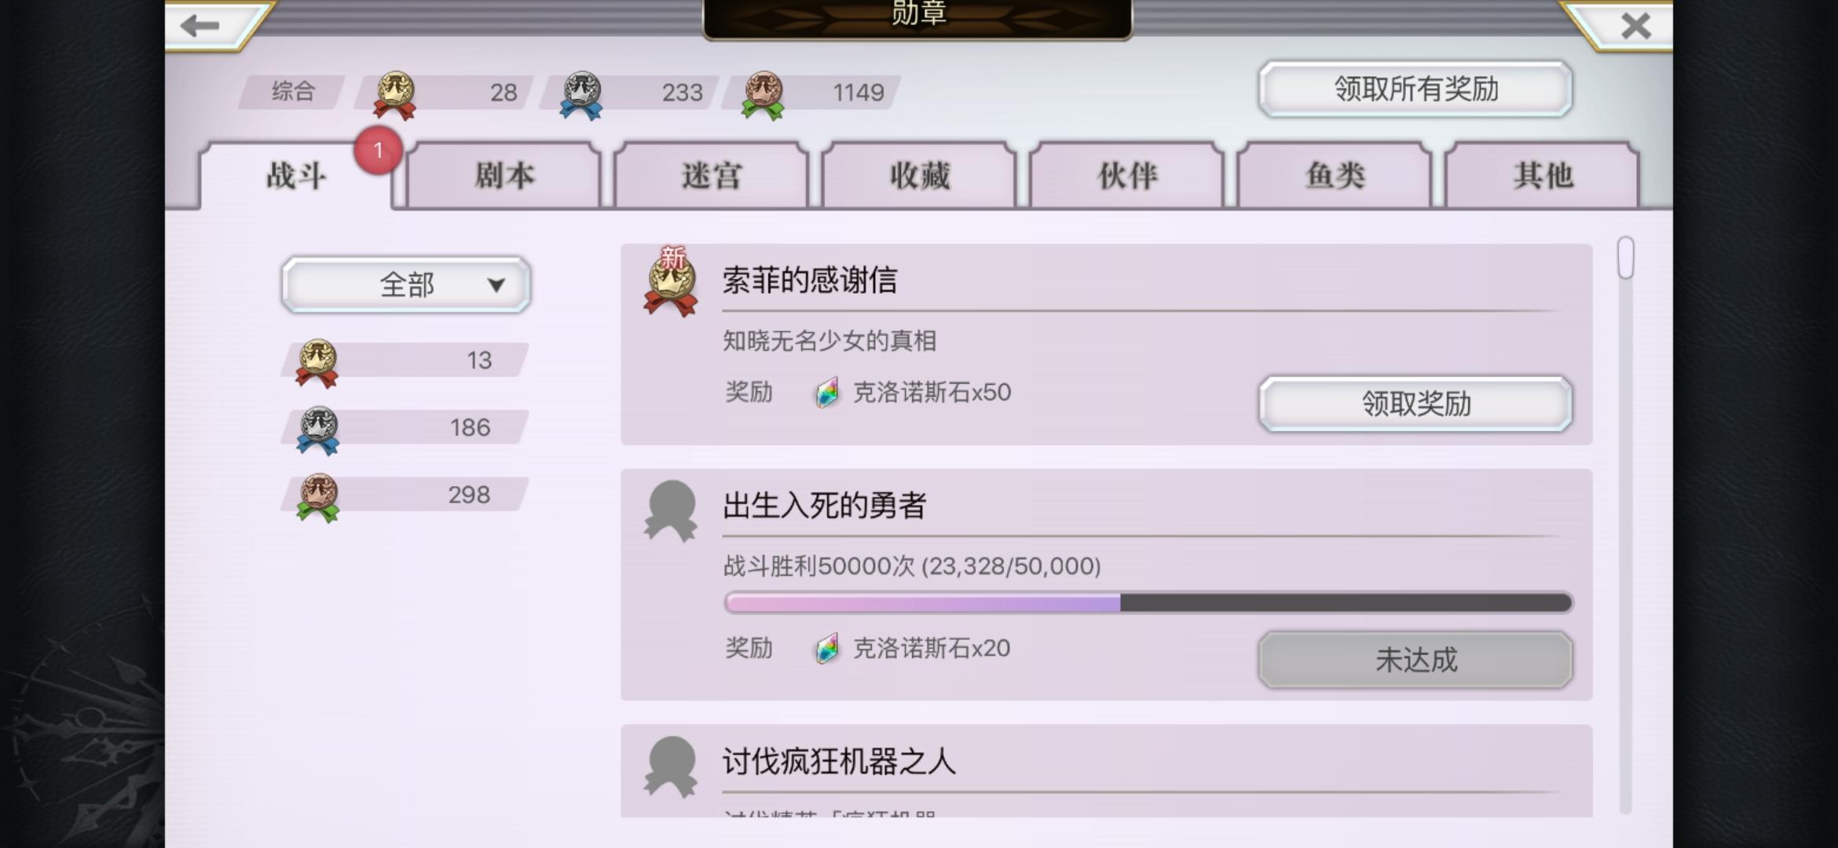The height and width of the screenshot is (848, 1838).
Task: Click the bronze medal icon showing 1149
Action: [763, 95]
